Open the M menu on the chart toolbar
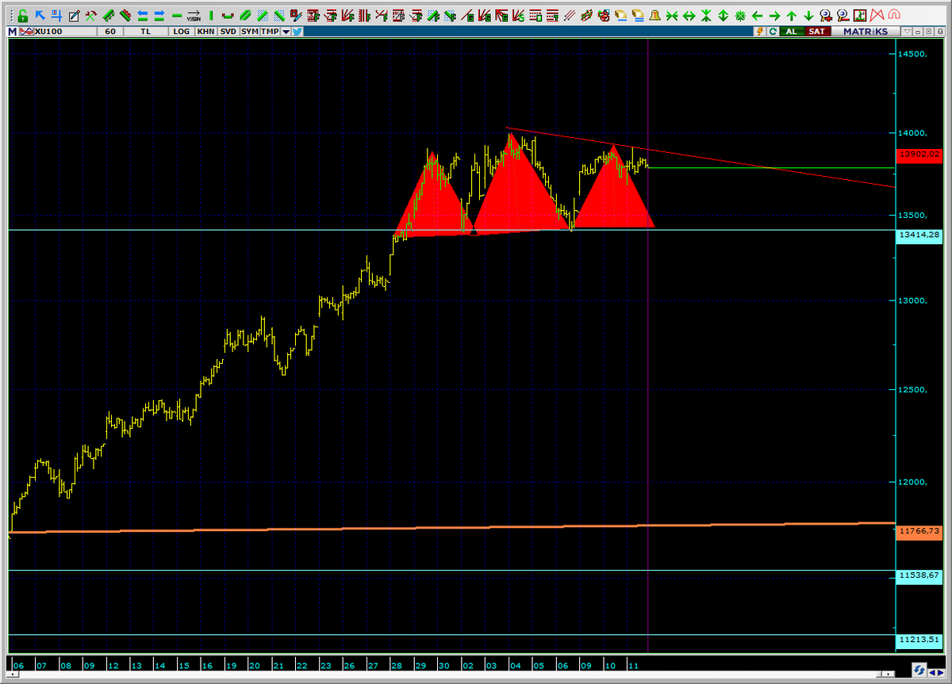The image size is (952, 684). click(11, 32)
